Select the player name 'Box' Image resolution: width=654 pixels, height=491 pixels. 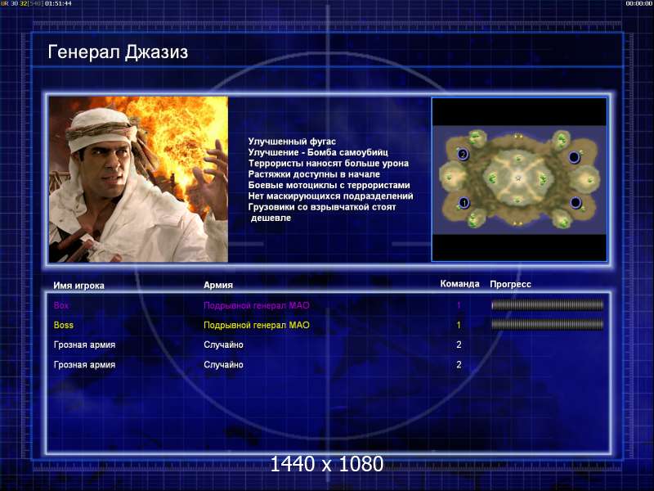tap(60, 305)
